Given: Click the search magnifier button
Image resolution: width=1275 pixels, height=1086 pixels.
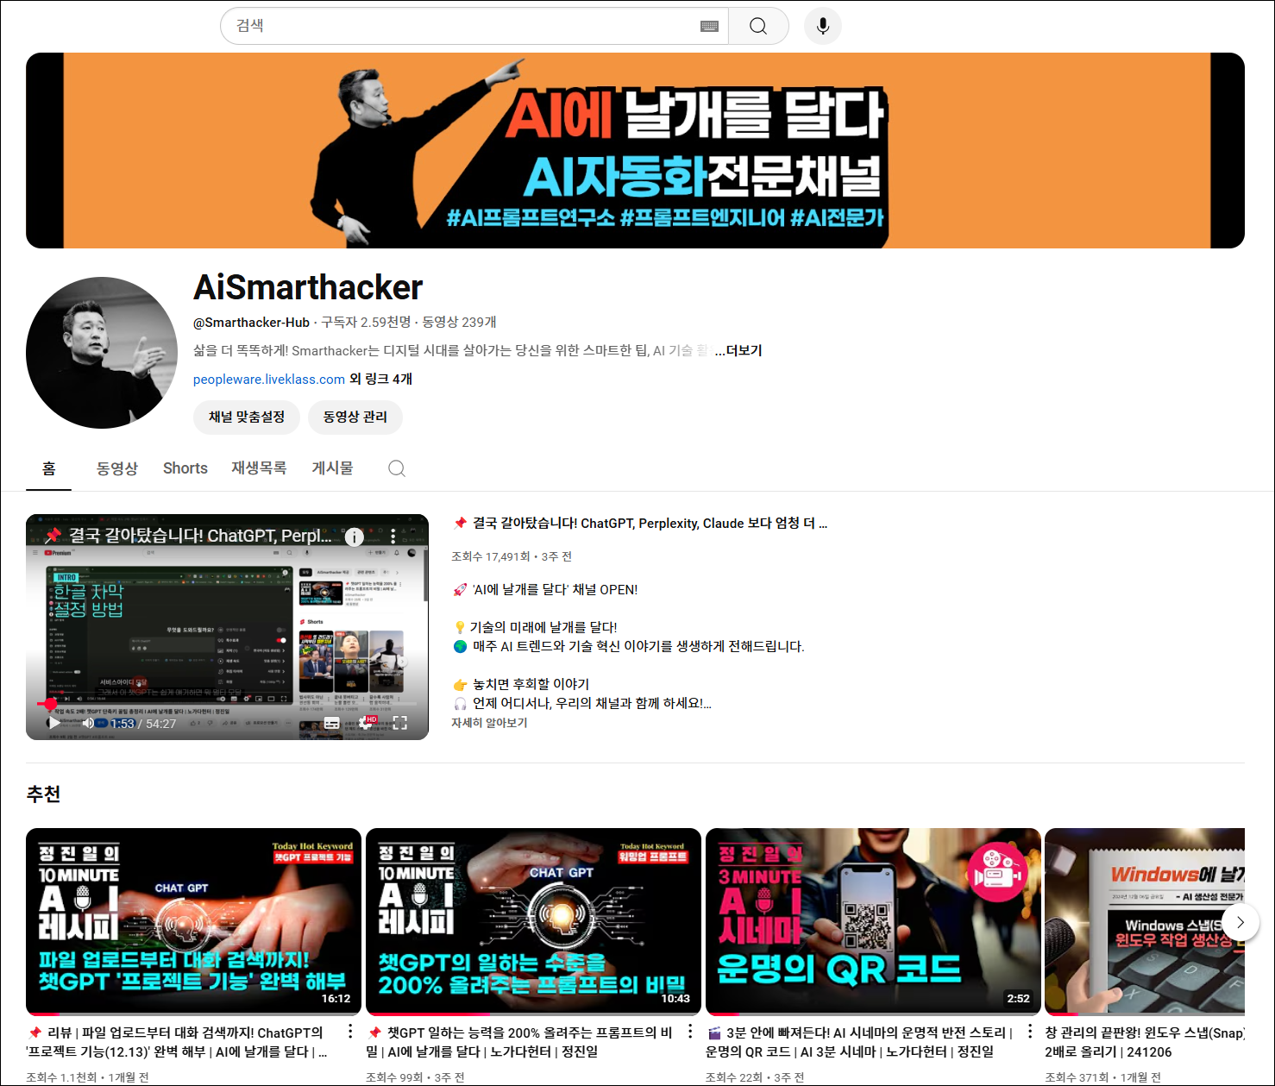Looking at the screenshot, I should click(758, 26).
